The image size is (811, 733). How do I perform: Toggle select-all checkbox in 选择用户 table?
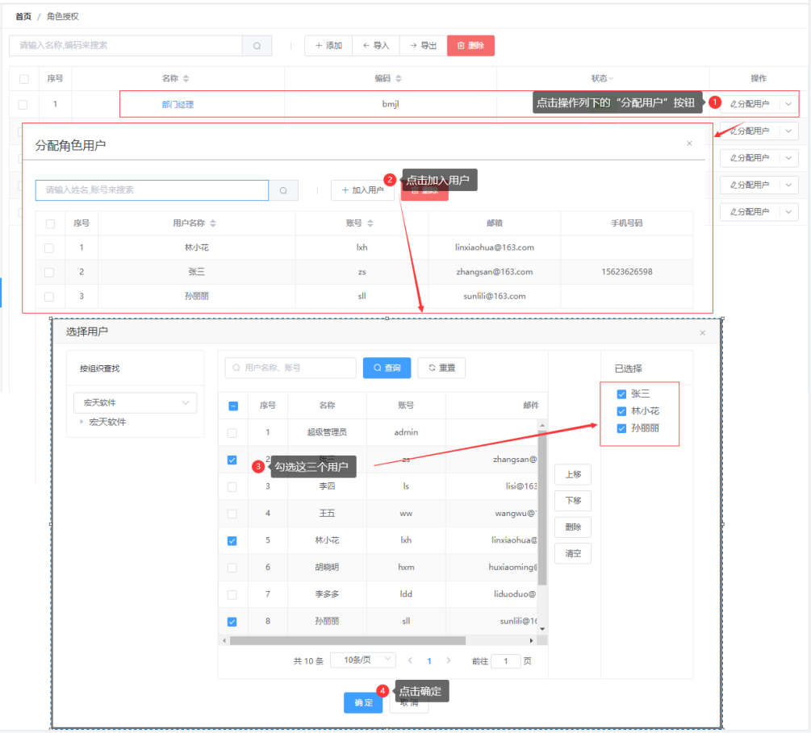[x=233, y=406]
